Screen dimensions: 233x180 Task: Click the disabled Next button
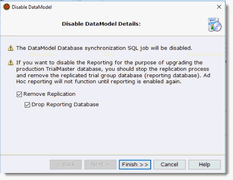coord(100,165)
